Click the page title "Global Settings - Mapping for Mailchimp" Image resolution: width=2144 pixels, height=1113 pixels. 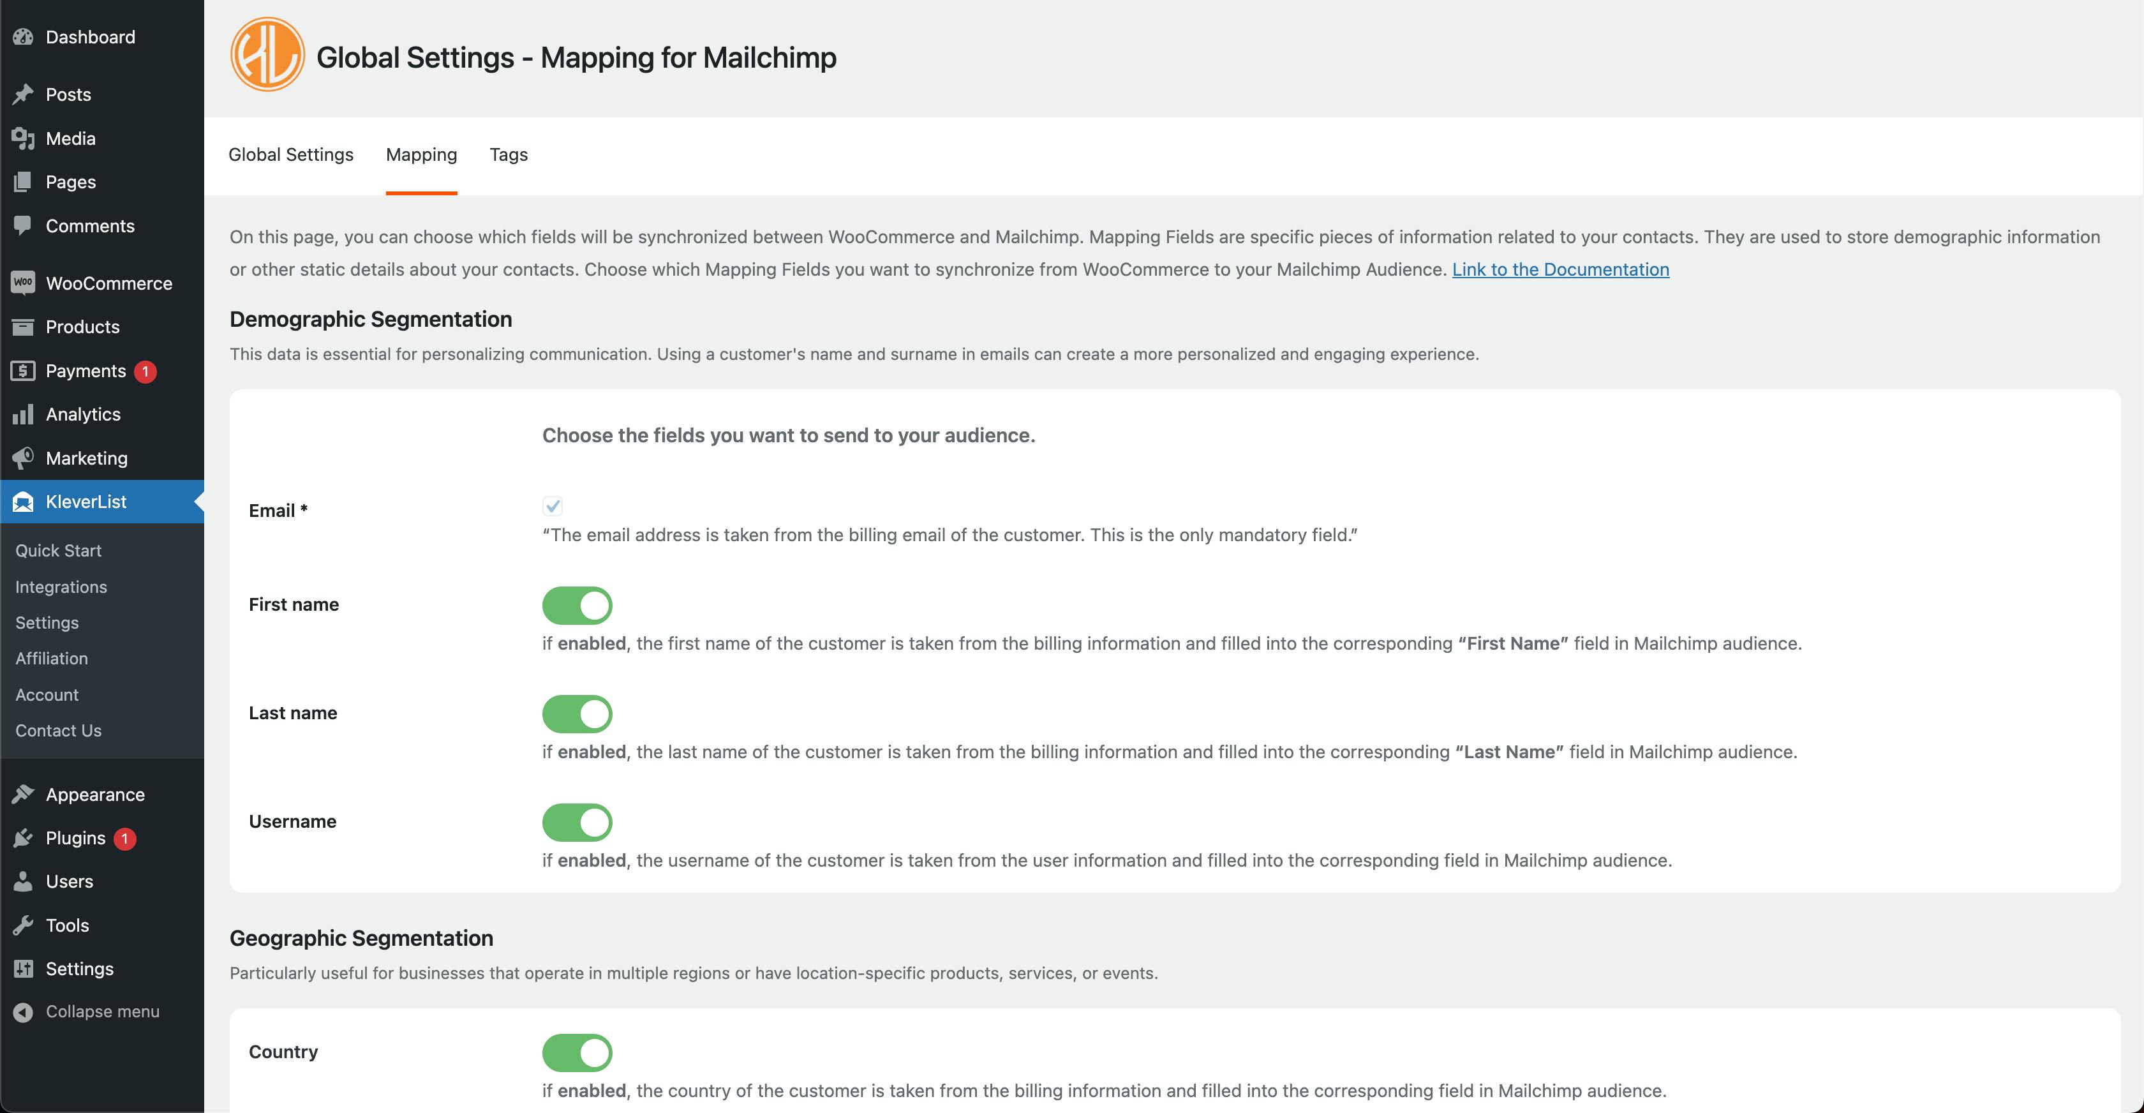(x=576, y=57)
